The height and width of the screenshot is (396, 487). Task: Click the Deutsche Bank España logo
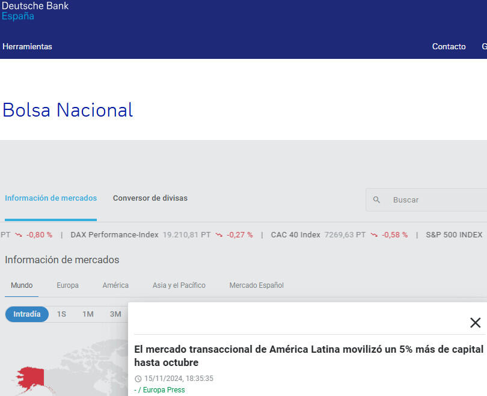pyautogui.click(x=35, y=11)
